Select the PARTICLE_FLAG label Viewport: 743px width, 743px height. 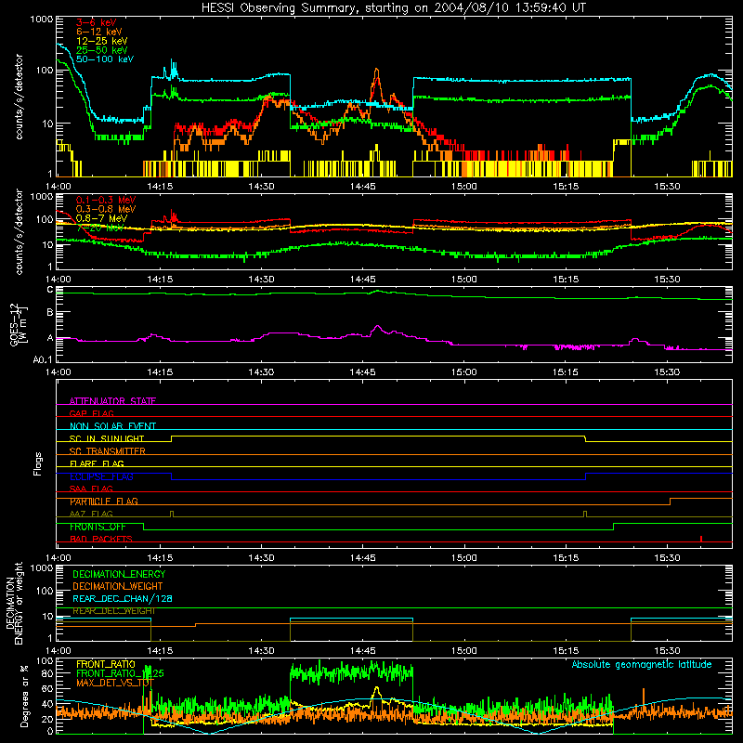pos(104,502)
